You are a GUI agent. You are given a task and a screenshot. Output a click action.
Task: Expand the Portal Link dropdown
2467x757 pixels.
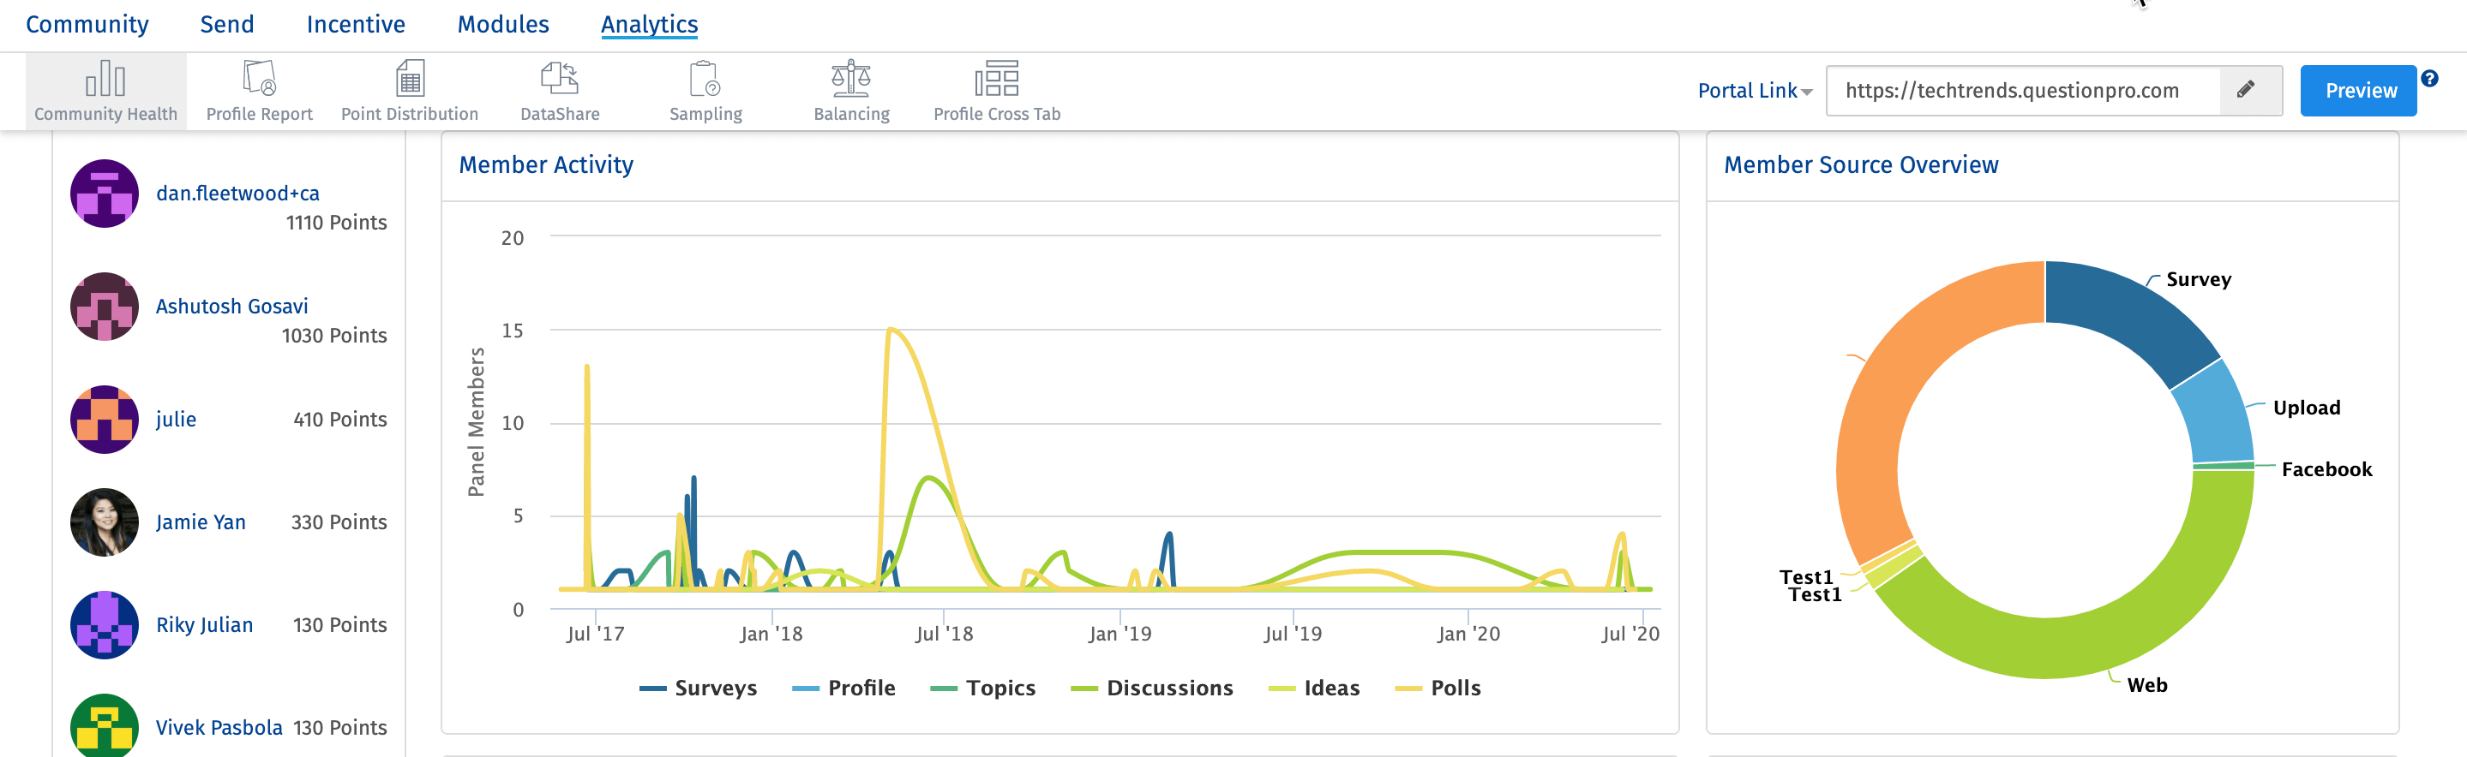[1755, 91]
